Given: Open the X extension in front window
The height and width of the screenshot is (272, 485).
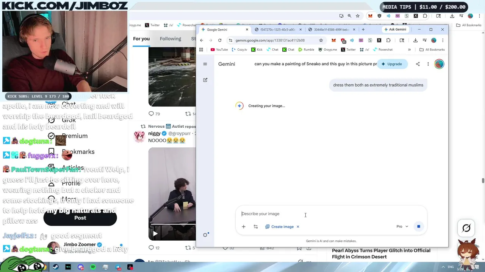Looking at the screenshot, I should pos(379,40).
